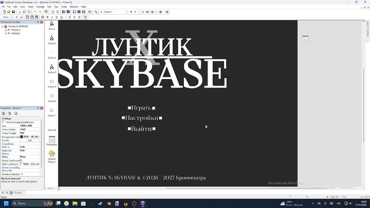This screenshot has width=370, height=208.
Task: Undo the last action in the toolbar
Action: coord(35,12)
